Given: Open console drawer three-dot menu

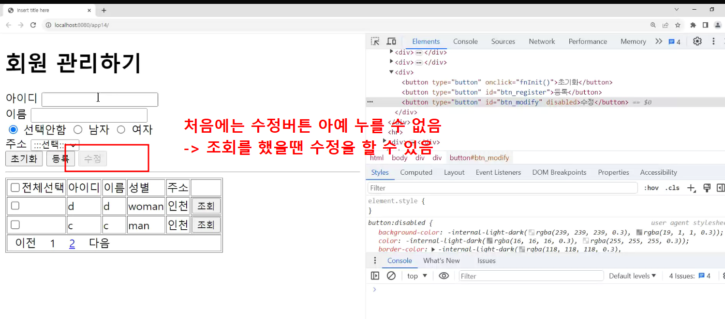Looking at the screenshot, I should (x=375, y=261).
